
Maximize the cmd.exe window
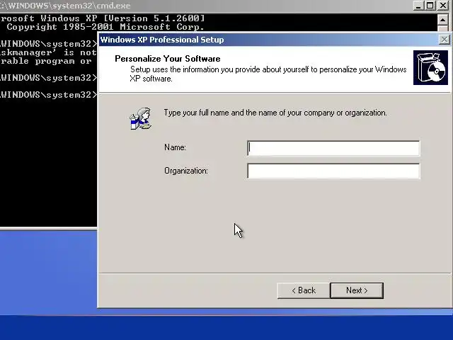(430, 6)
